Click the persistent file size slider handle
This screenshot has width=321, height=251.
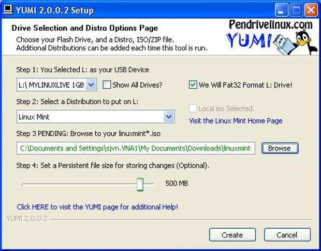click(x=140, y=184)
